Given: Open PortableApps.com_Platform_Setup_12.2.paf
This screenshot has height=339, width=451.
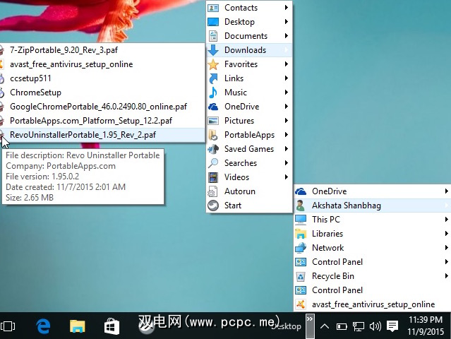Looking at the screenshot, I should pos(102,121).
